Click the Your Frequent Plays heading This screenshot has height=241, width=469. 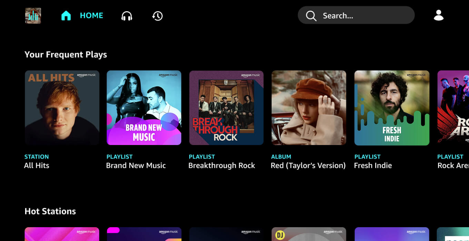pos(66,54)
